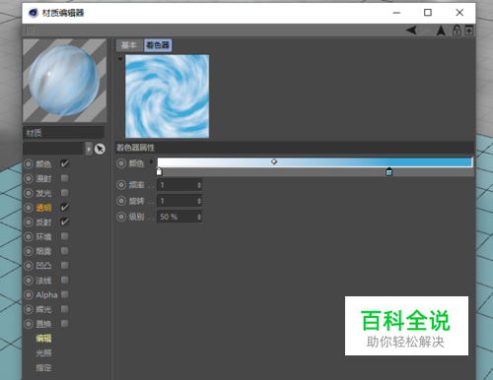The height and width of the screenshot is (380, 493).
Task: Select the 反射 channel label
Action: click(43, 222)
